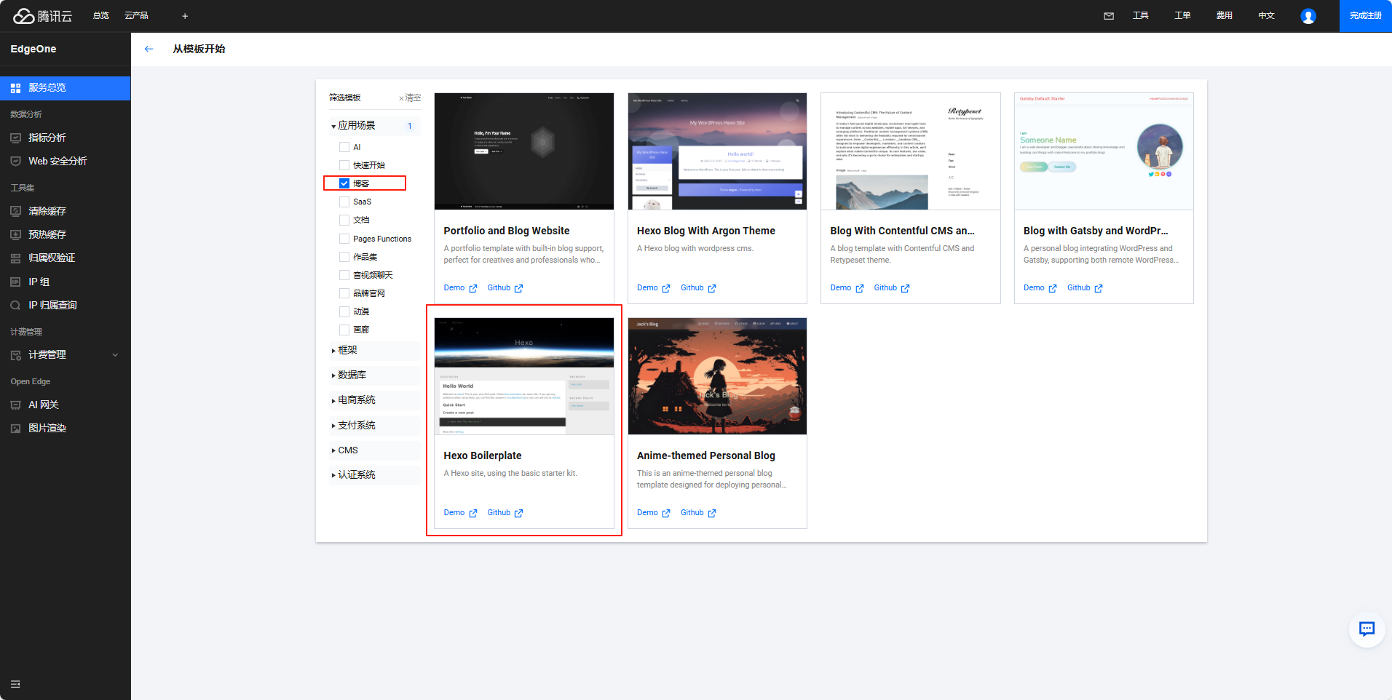The width and height of the screenshot is (1392, 700).
Task: Open the mail messages icon in header
Action: click(1108, 15)
